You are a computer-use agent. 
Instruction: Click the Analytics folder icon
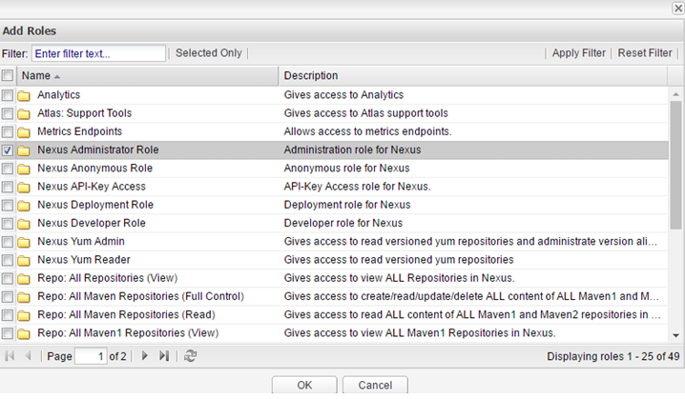[25, 95]
